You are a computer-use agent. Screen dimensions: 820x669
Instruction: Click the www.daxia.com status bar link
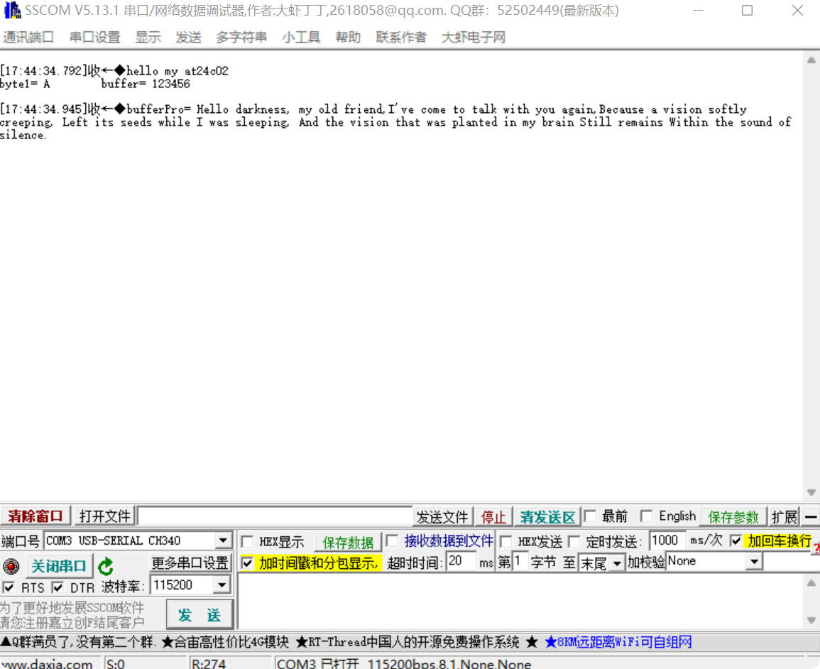pos(48,664)
